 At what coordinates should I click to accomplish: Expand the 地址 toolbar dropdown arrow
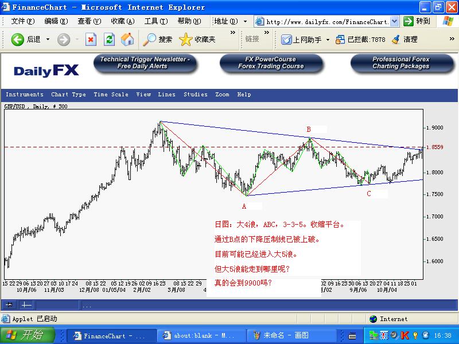point(246,21)
